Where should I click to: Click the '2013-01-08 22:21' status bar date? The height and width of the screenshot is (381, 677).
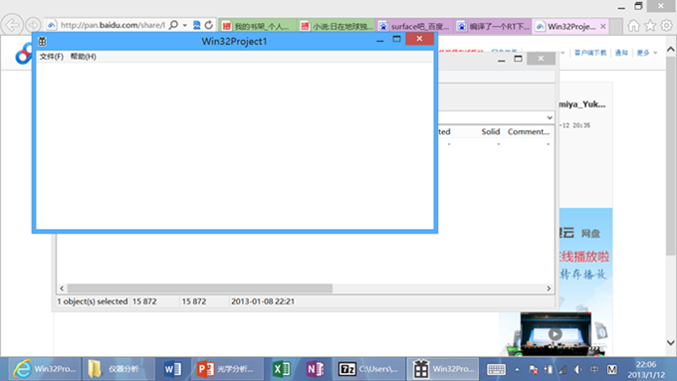coord(263,301)
